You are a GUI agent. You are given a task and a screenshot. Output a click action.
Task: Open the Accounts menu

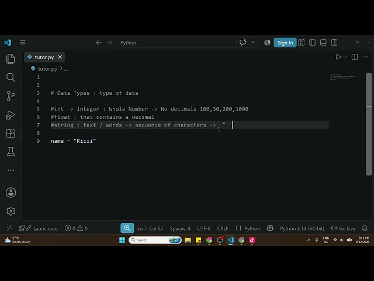point(11,193)
